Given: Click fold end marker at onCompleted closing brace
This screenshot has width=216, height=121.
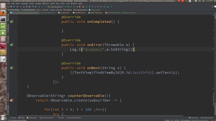Looking at the screenshot, I should [17, 31].
